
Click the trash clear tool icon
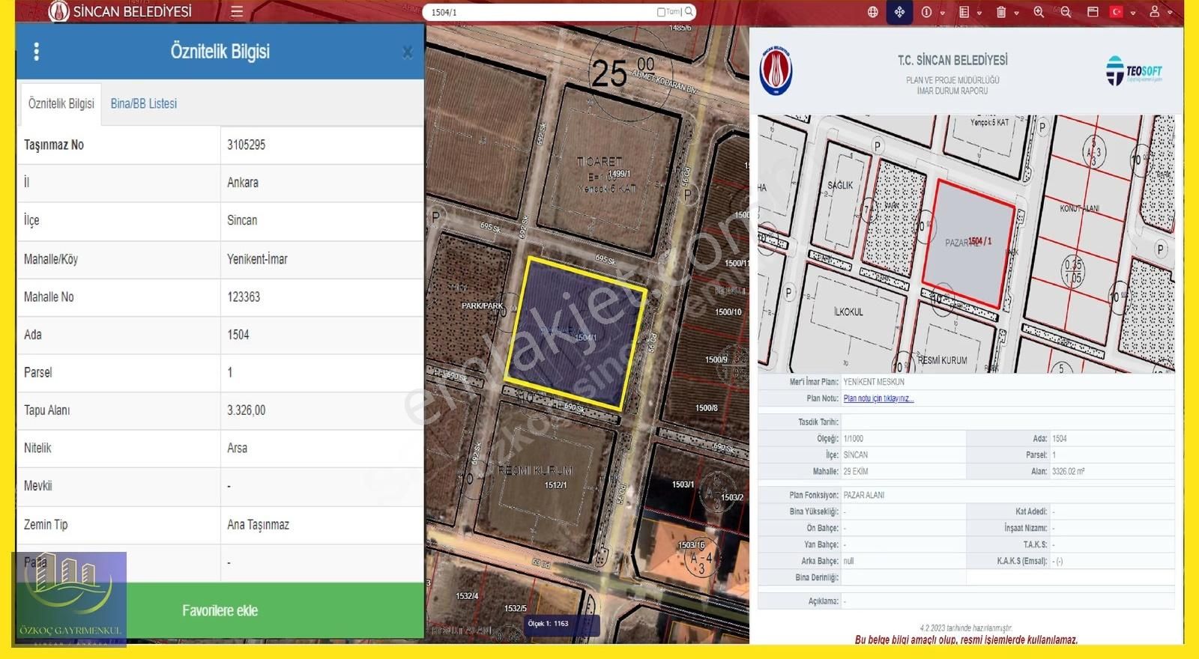coord(1001,12)
